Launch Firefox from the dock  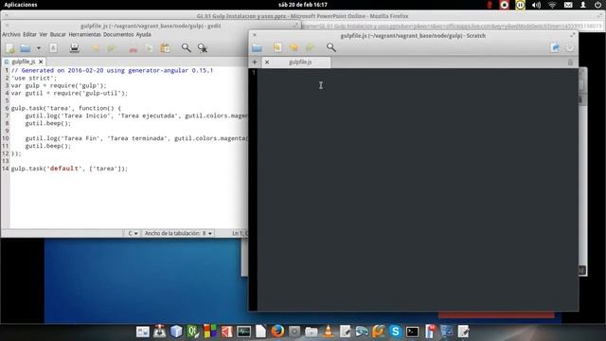(277, 332)
